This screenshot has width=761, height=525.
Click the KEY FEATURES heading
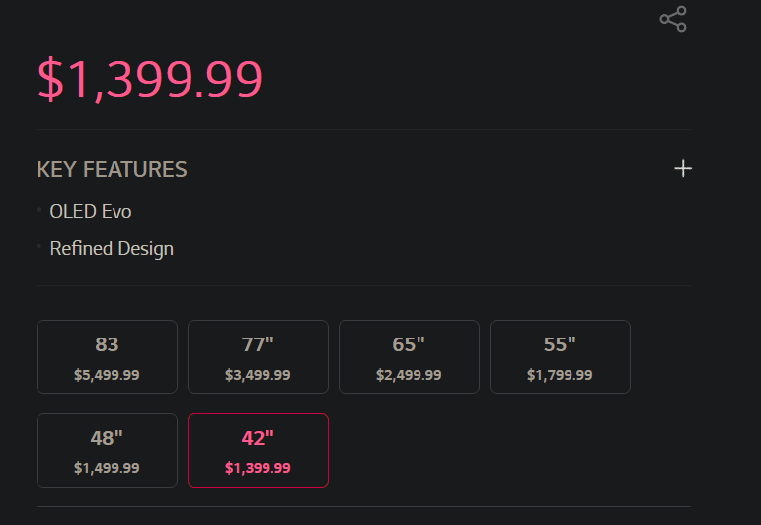point(112,170)
